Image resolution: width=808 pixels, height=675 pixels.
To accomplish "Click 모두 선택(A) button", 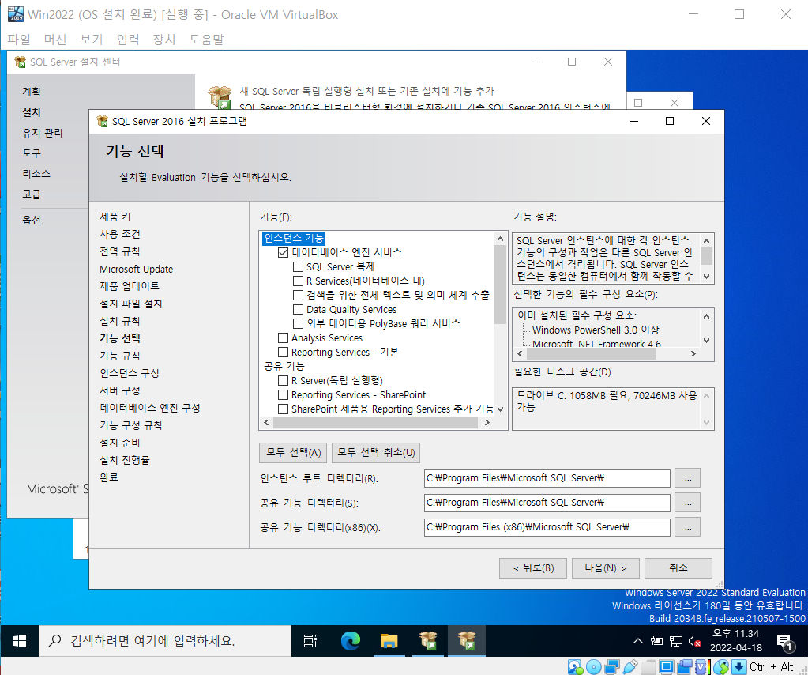I will click(294, 453).
